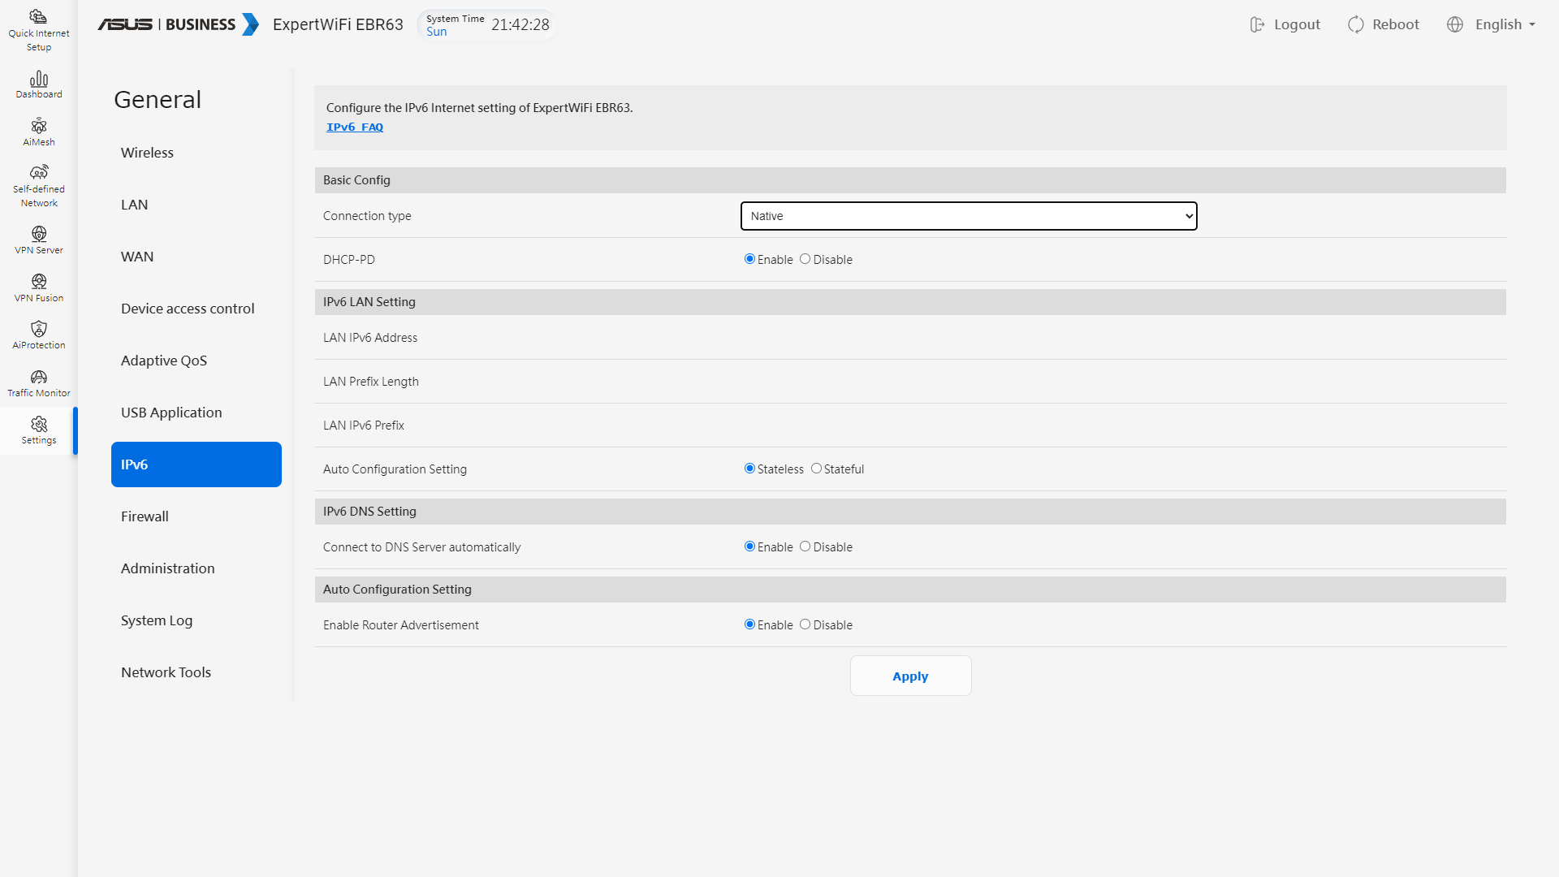Open Administration settings menu item

(167, 568)
